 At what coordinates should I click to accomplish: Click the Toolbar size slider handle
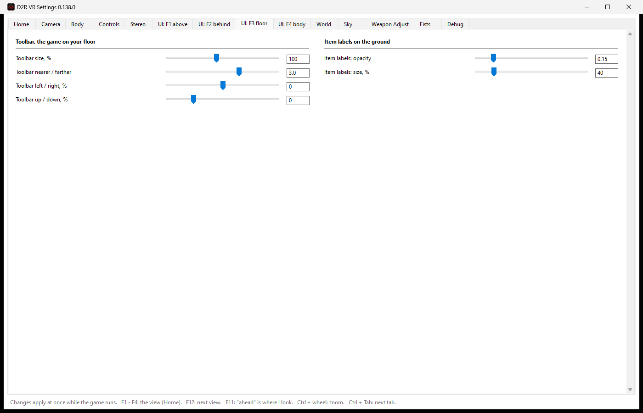tap(216, 58)
